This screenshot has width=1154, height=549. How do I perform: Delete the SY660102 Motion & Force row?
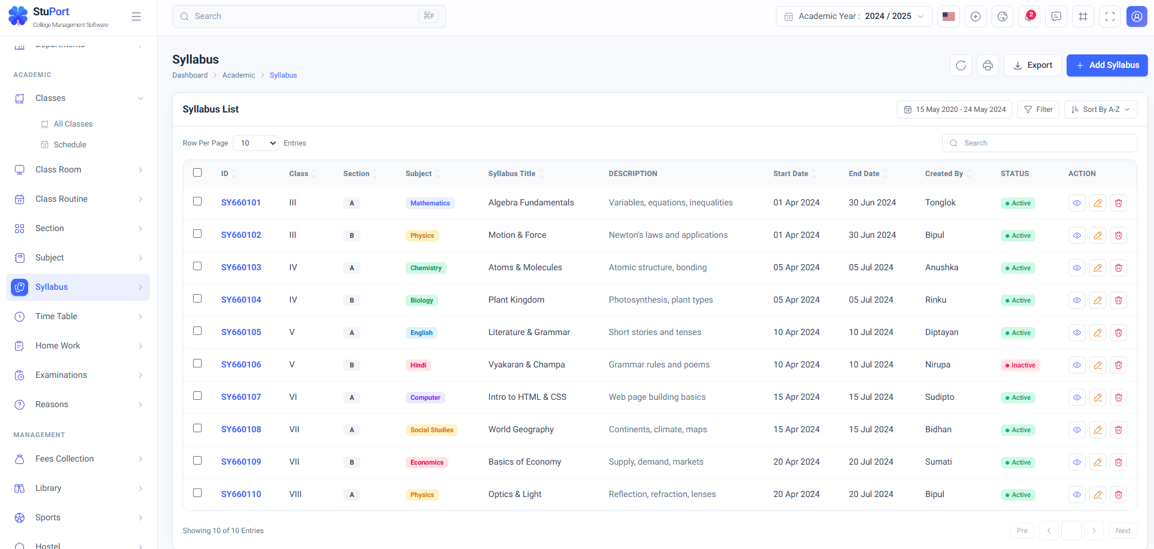pyautogui.click(x=1119, y=235)
